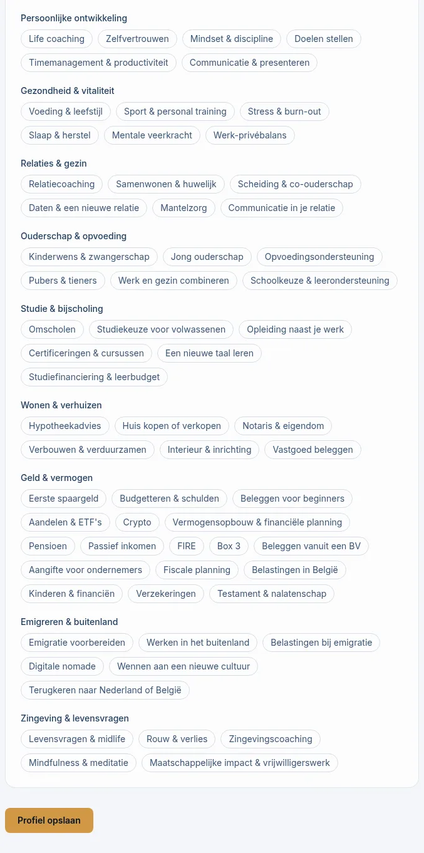
Task: Select the Life coaching chip
Action: [56, 39]
